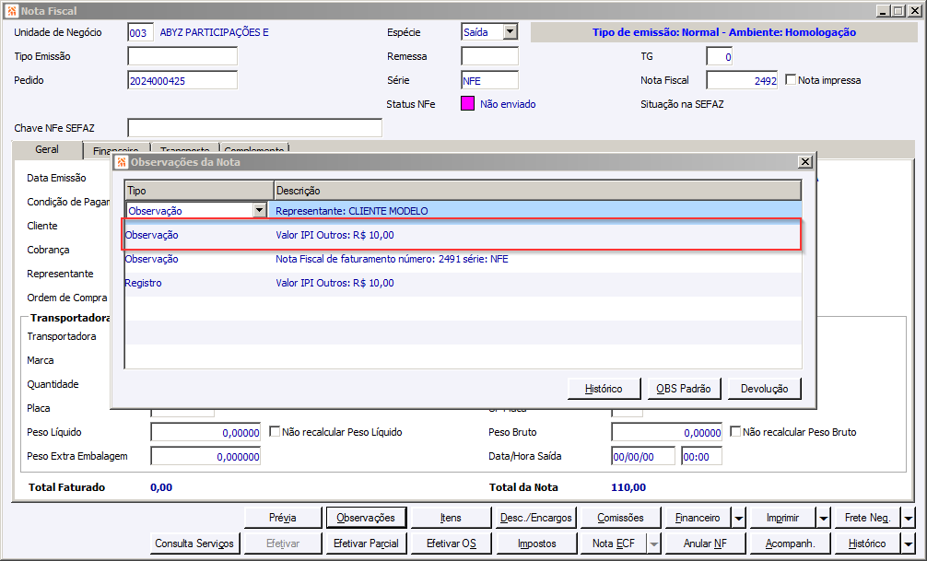Click the Descrição column header
Viewport: 927px width, 561px height.
pos(538,191)
